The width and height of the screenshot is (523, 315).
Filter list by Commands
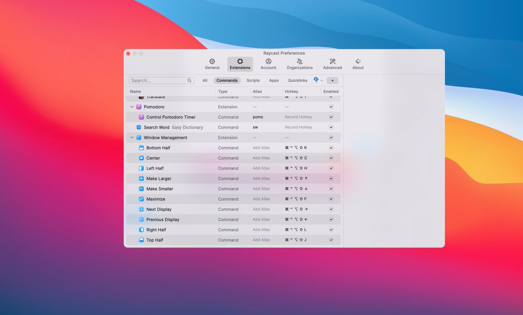click(x=227, y=80)
